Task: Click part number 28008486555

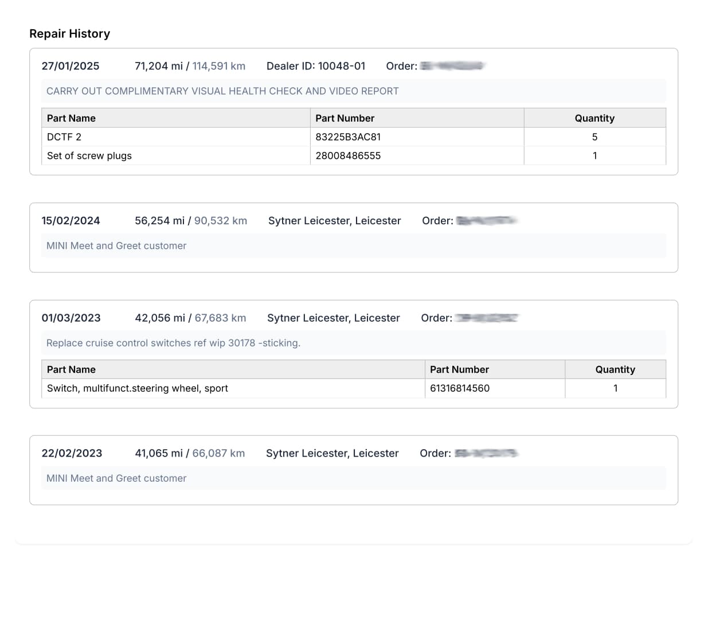Action: 348,156
